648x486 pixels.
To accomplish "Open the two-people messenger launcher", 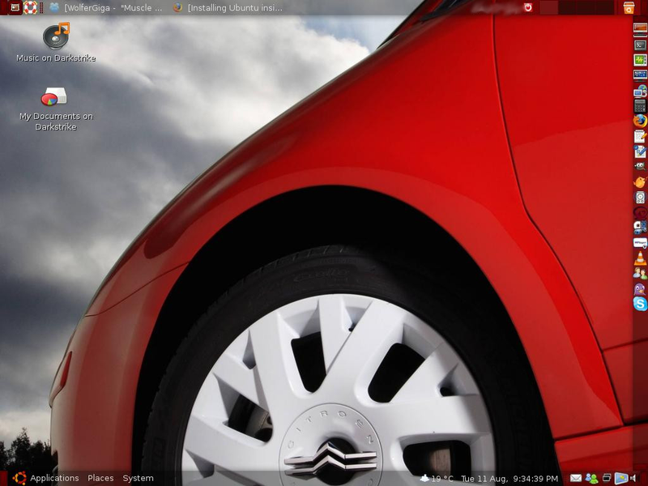I will [x=640, y=273].
